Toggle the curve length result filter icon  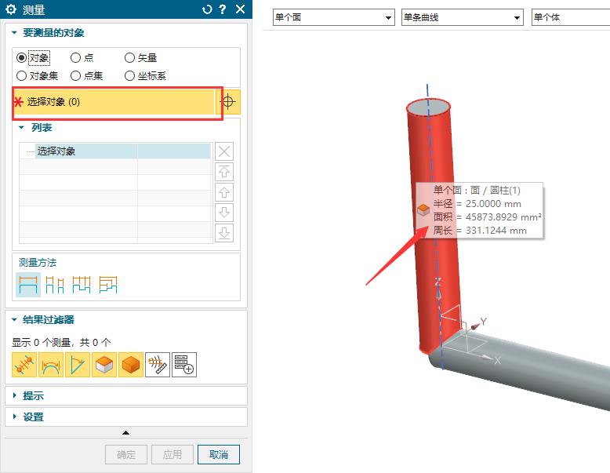52,366
